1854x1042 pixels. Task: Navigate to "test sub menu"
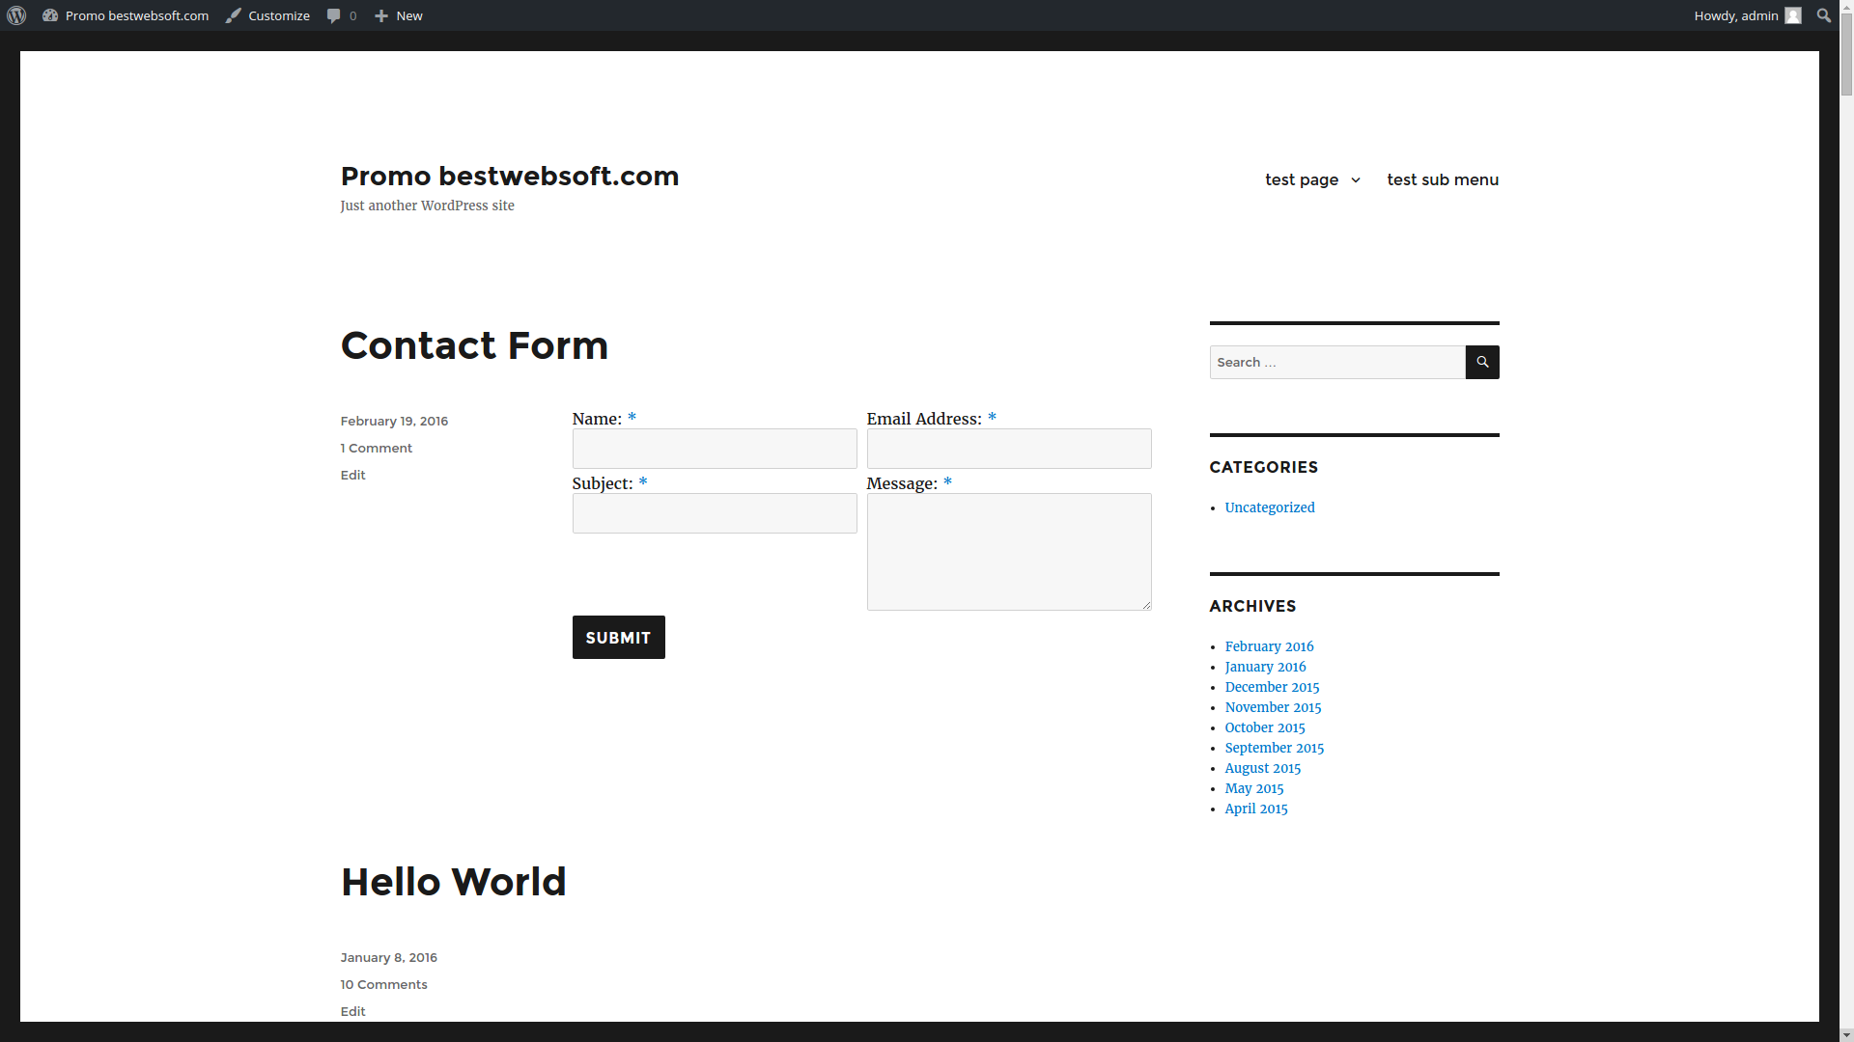(1442, 179)
